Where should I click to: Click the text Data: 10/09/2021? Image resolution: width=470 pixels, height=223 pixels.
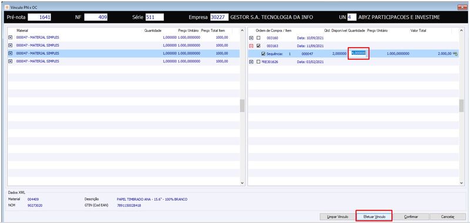click(310, 38)
